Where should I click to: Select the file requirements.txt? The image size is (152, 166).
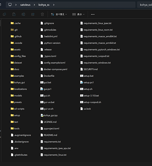(51, 142)
